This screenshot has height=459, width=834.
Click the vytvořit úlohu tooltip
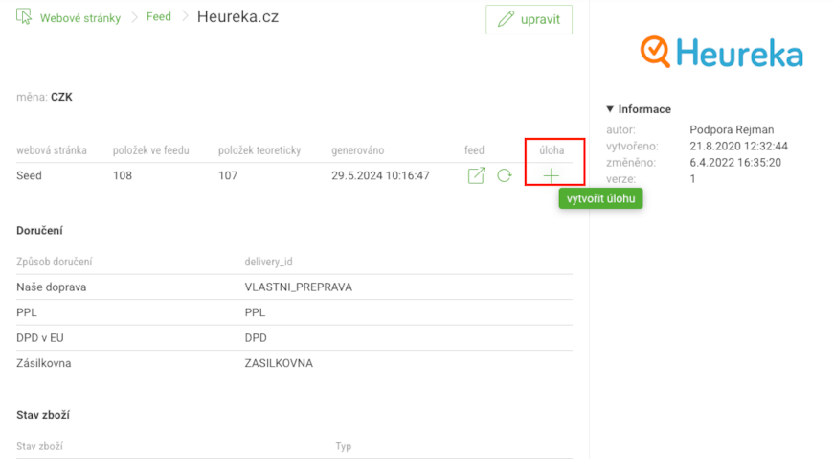600,198
